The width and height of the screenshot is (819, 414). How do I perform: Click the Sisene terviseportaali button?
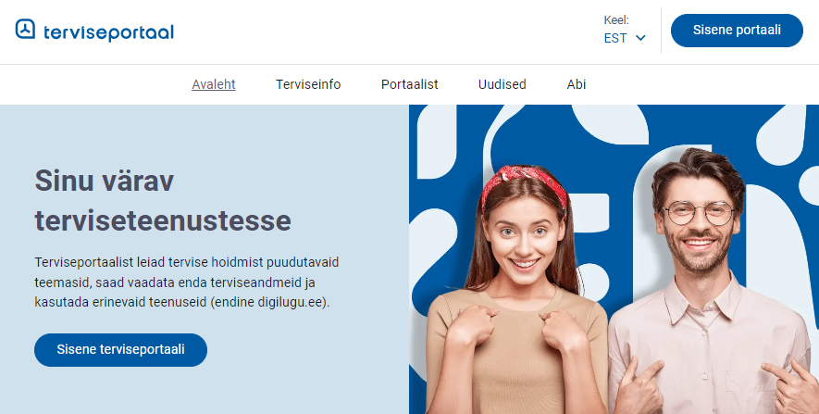[x=120, y=350]
